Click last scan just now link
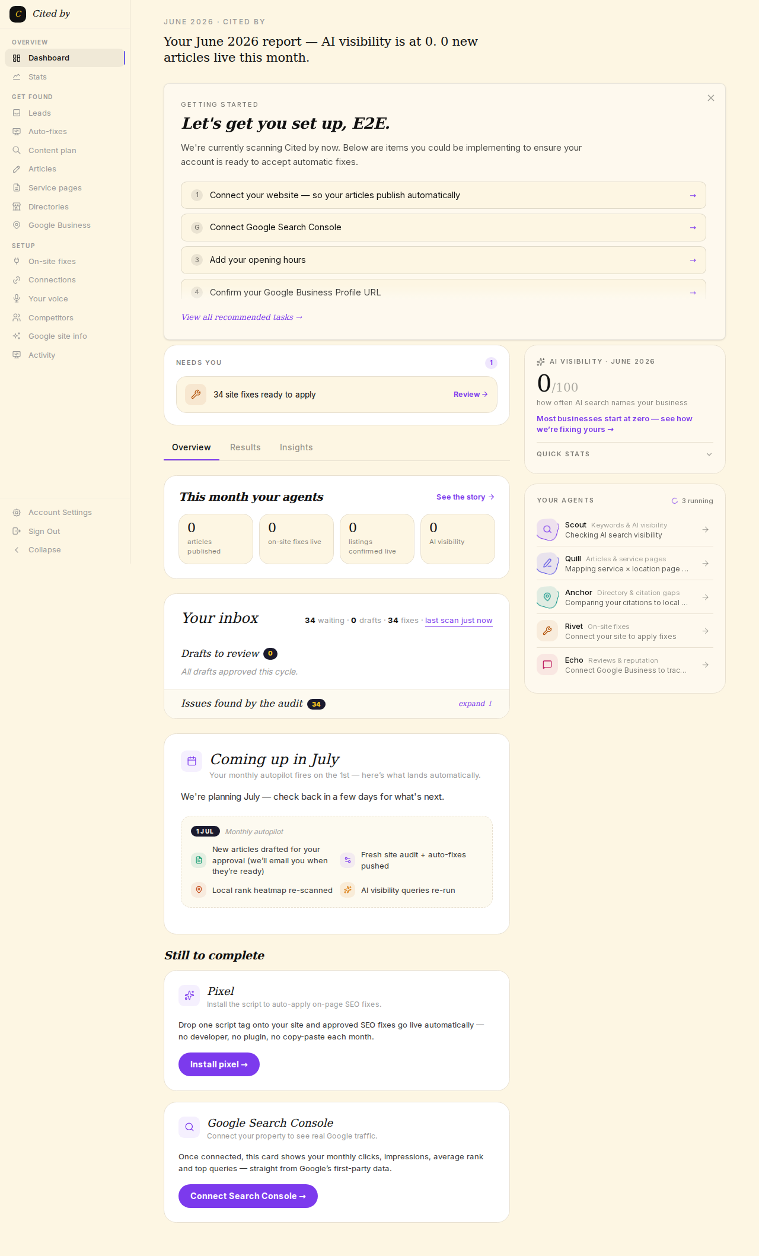 pyautogui.click(x=459, y=621)
